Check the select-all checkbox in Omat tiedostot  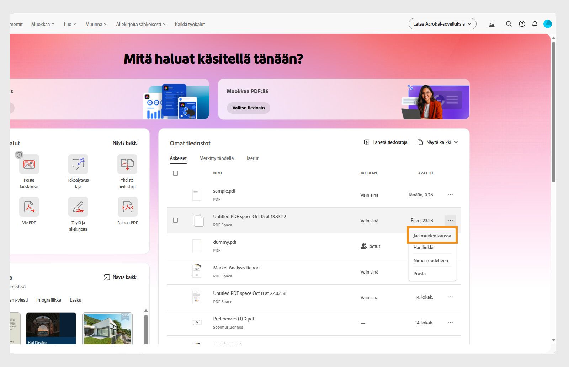coord(175,173)
